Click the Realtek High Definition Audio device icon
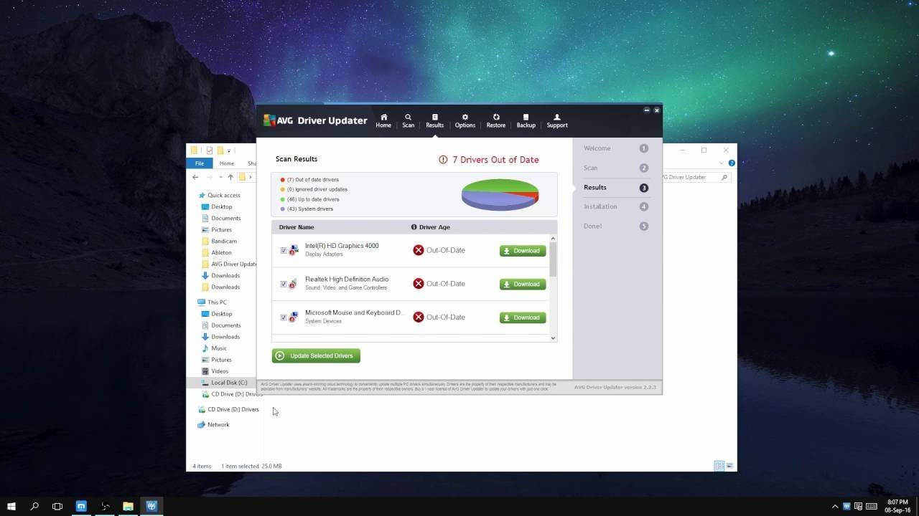 tap(294, 284)
